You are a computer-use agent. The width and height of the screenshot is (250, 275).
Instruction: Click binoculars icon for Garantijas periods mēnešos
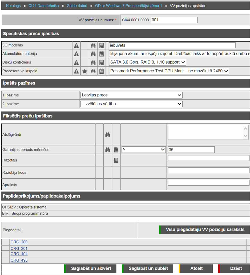click(108, 150)
